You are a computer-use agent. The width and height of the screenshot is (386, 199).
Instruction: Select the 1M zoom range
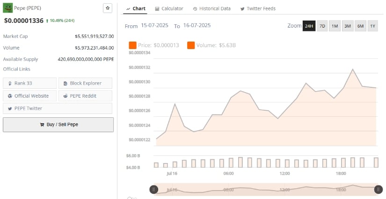tap(335, 26)
